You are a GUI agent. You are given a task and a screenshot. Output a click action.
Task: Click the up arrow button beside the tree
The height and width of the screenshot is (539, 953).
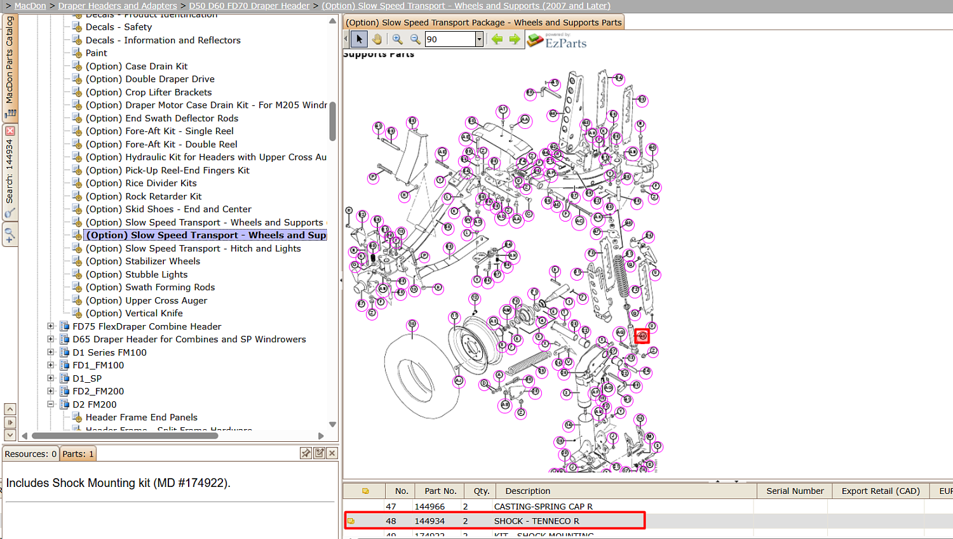pos(10,409)
